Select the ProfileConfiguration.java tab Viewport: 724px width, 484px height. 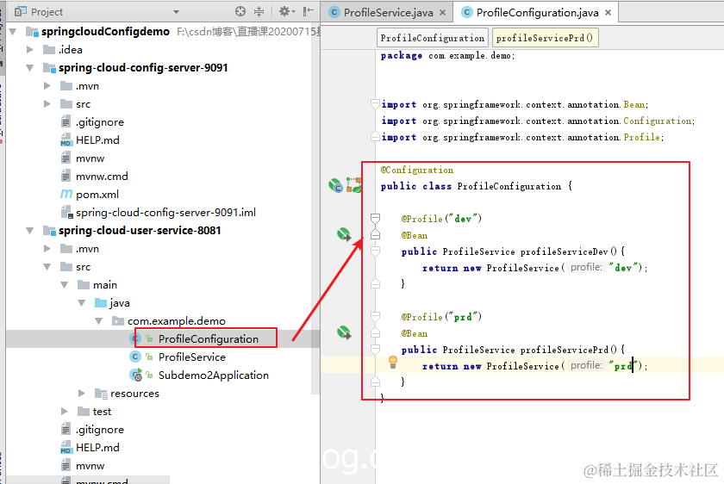[538, 12]
